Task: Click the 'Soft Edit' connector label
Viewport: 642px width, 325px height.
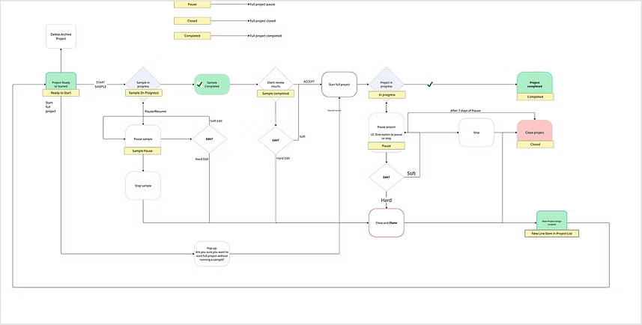Action: (216, 121)
